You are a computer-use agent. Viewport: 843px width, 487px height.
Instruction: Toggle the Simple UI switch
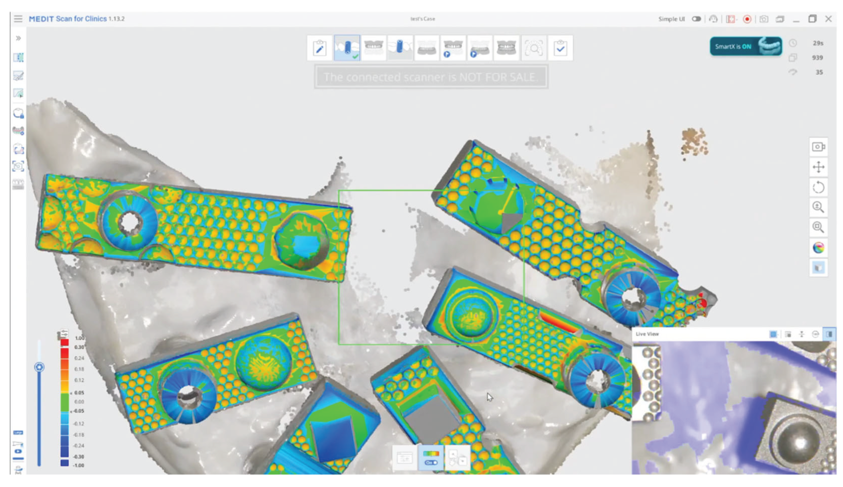click(696, 19)
